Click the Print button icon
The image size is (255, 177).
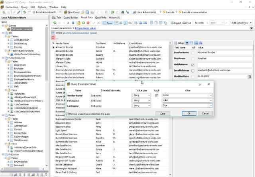click(x=184, y=23)
